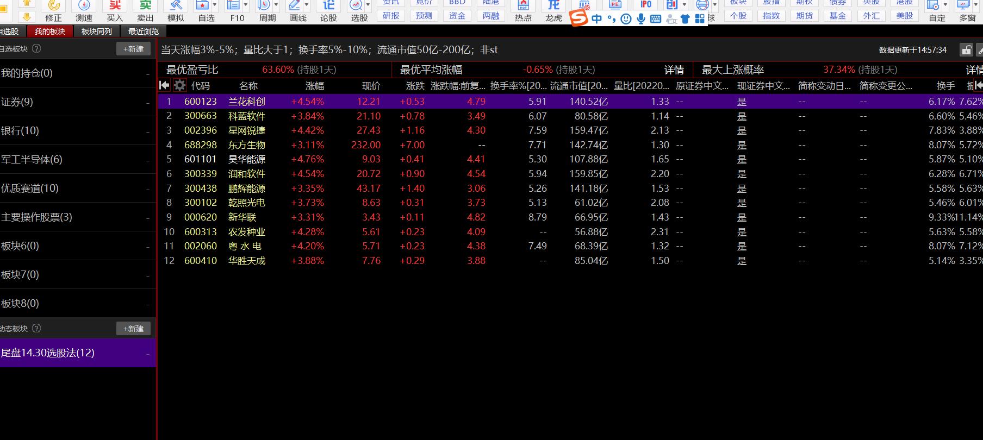Click the Sogou emoji smiley icon
983x440 pixels.
tap(626, 19)
